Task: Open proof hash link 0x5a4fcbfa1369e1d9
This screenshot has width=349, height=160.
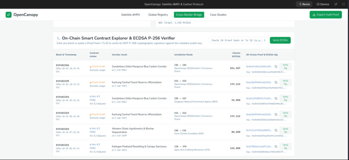Action: click(x=259, y=67)
